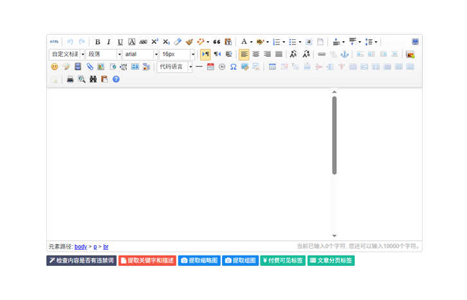Apply italic formatting
Viewport: 467px width, 300px height.
pos(109,42)
